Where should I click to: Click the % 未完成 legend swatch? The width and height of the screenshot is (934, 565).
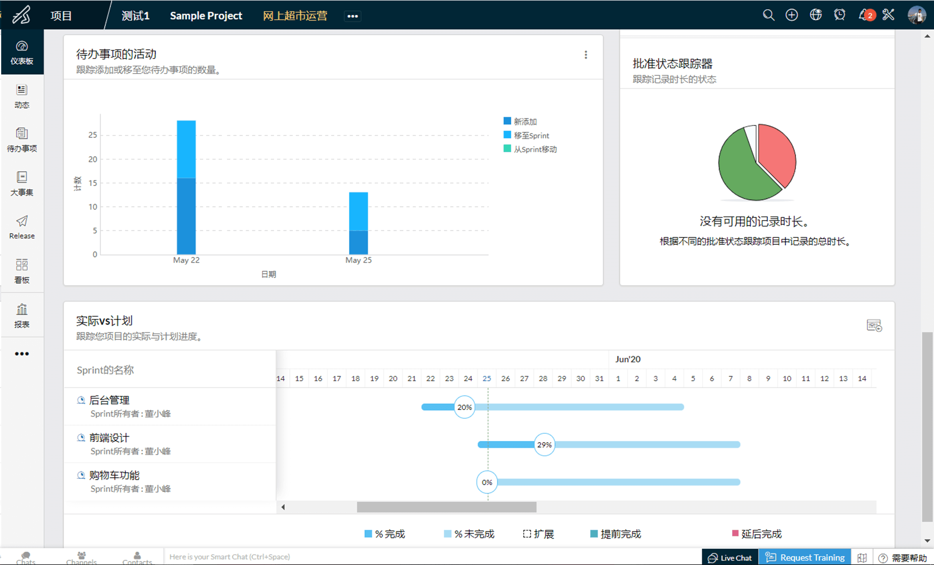(x=447, y=534)
